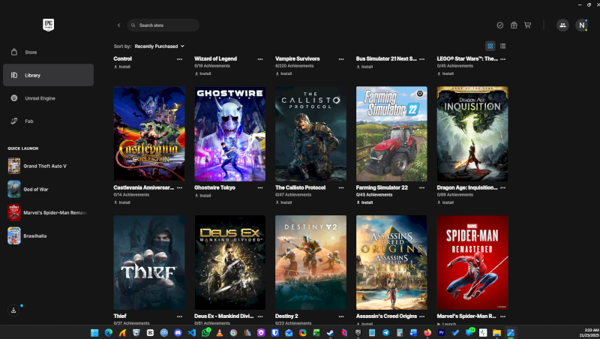
Task: Click the Search store field
Action: pyautogui.click(x=163, y=25)
